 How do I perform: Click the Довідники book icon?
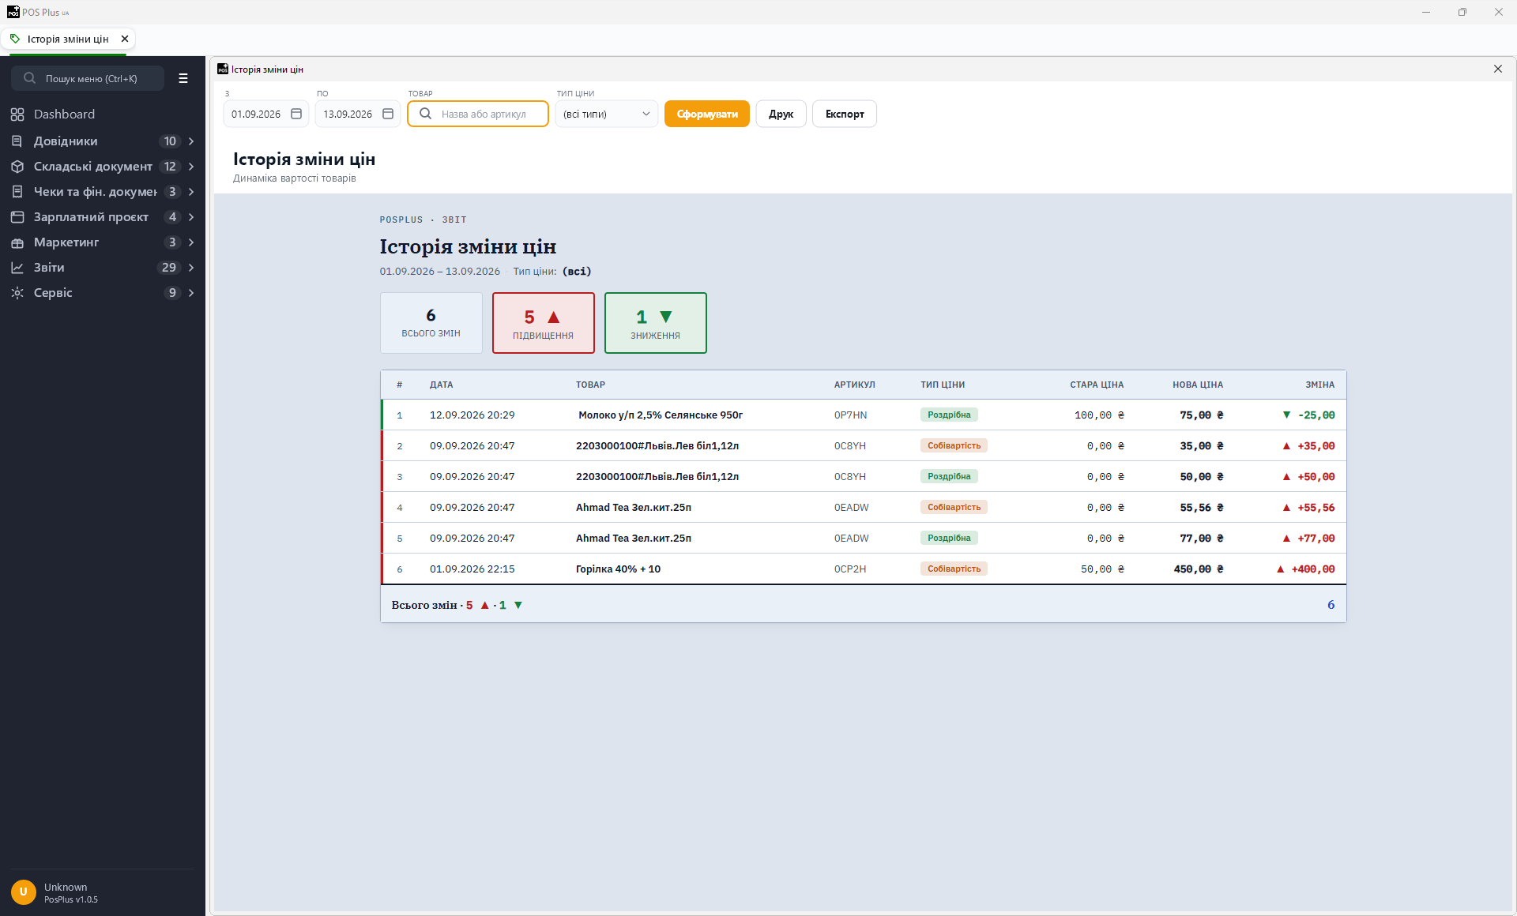(17, 141)
